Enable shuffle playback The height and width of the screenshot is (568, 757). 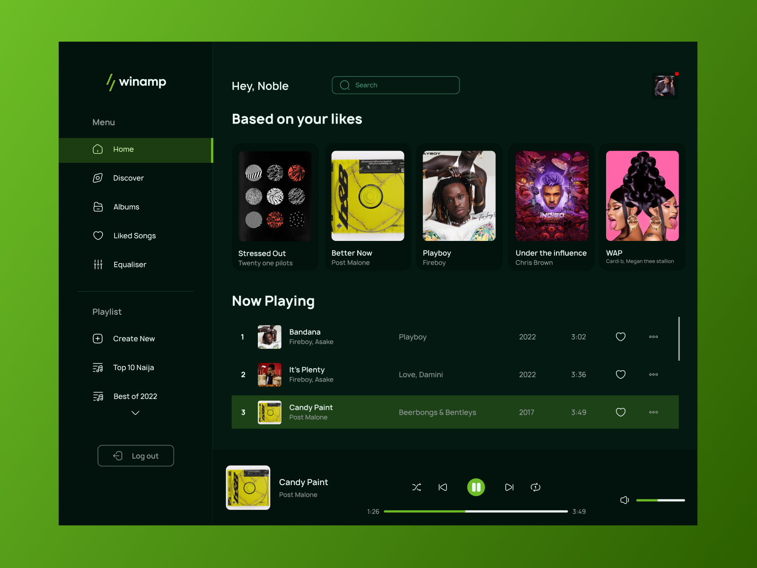tap(417, 487)
